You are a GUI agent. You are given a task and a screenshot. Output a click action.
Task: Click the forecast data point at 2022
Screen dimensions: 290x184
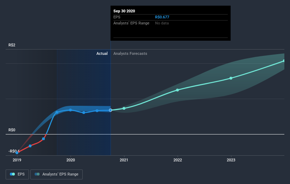(177, 90)
